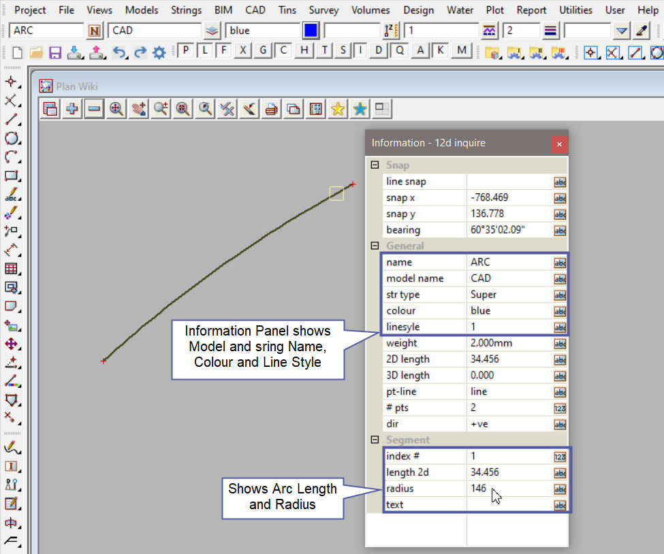Click the settings gear icon in toolbar

click(x=159, y=52)
